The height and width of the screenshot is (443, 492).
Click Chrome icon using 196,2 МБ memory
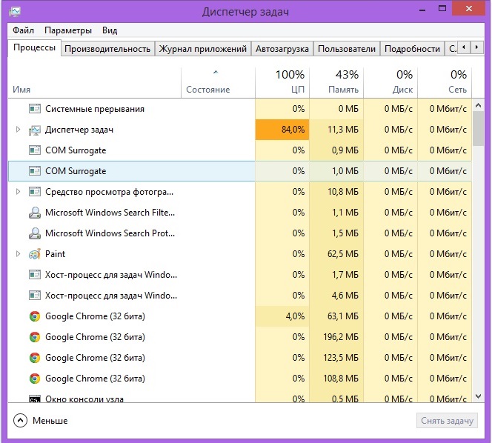point(35,337)
